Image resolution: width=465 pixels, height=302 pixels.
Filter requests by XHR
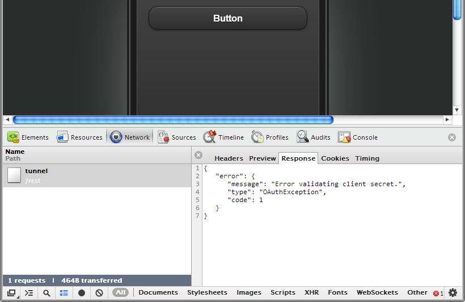pyautogui.click(x=311, y=293)
